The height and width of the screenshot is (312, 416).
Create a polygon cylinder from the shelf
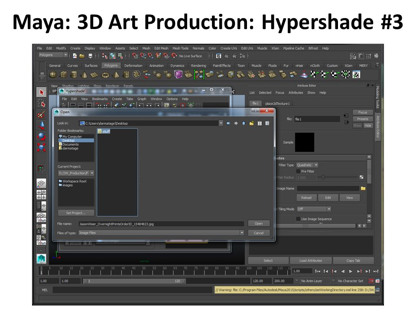(x=74, y=75)
